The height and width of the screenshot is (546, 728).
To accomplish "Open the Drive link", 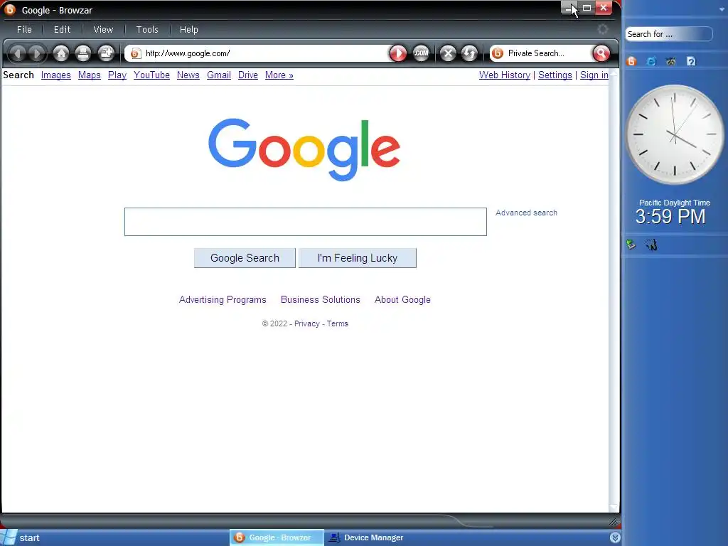I will tap(248, 75).
